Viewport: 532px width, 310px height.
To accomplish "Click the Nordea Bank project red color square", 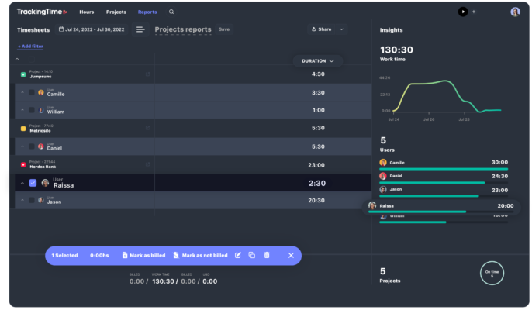I will [23, 165].
